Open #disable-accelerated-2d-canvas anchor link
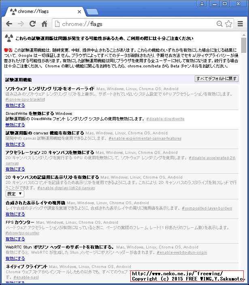Screen dimensions: 249x285 pos(212,158)
